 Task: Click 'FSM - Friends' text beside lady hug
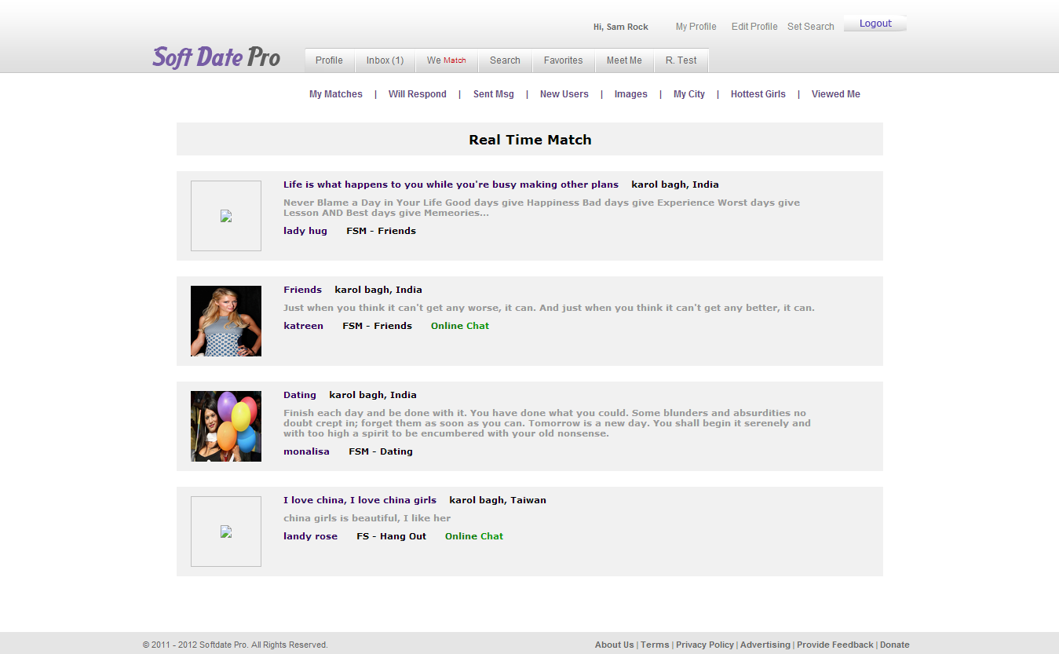pos(382,231)
